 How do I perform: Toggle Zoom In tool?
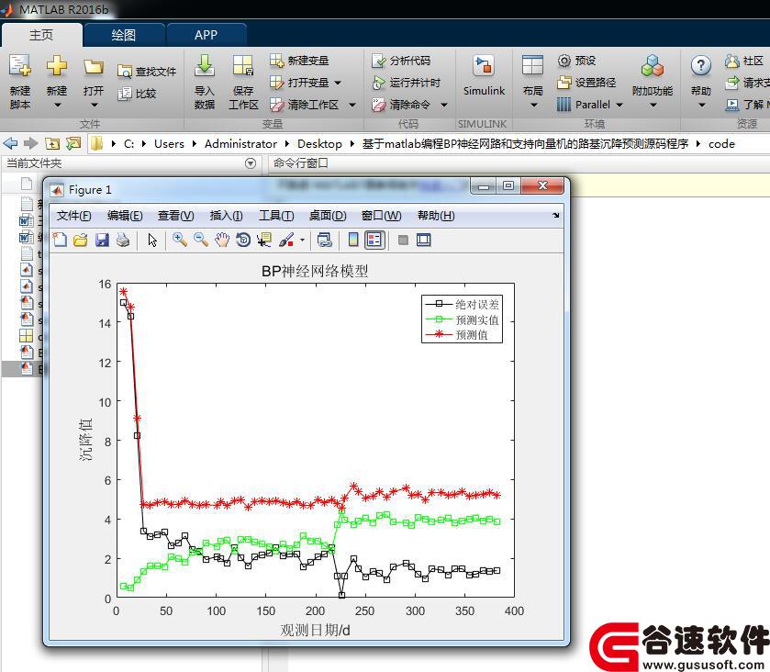click(180, 240)
